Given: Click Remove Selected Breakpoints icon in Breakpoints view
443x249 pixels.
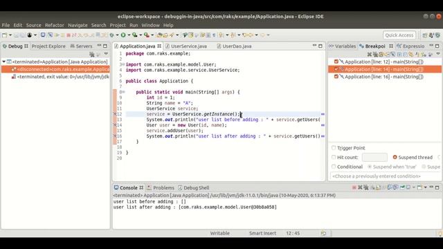Looking at the screenshot, I should click(x=370, y=54).
